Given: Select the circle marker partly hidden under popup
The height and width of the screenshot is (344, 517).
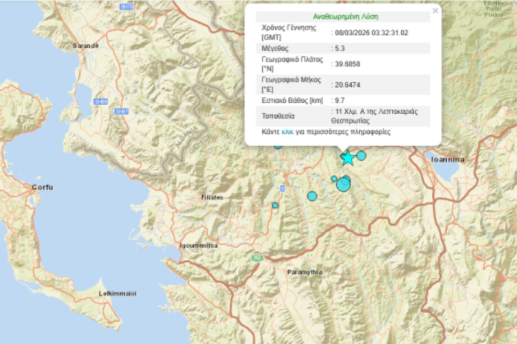Looking at the screenshot, I should point(278,146).
